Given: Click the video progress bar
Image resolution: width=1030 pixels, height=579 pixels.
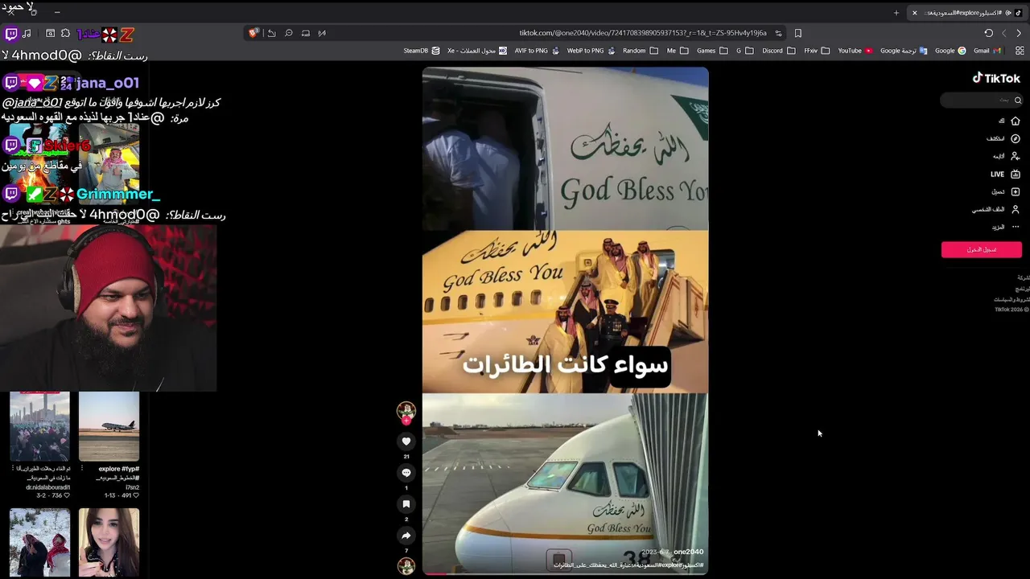Looking at the screenshot, I should tap(565, 573).
